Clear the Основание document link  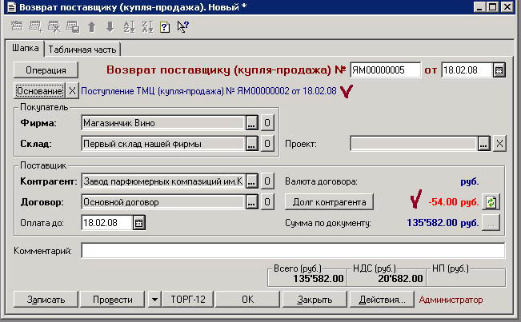[x=72, y=91]
